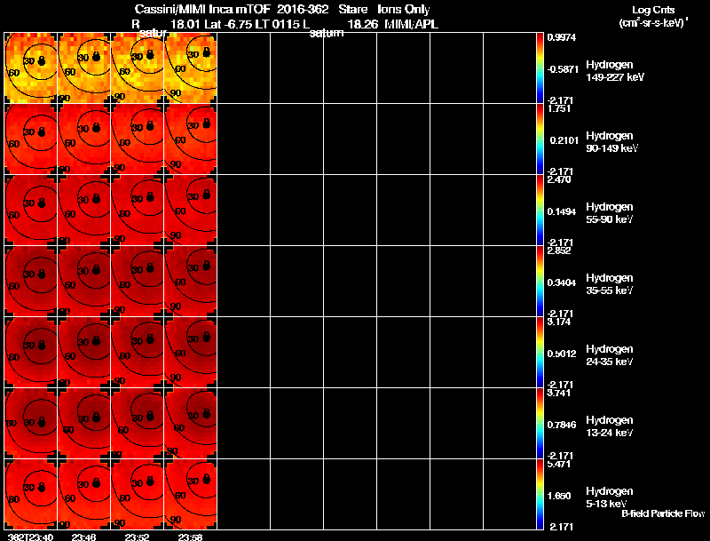
Task: Click the color bar for Hydrogen 55-90 keV
Action: (540, 211)
